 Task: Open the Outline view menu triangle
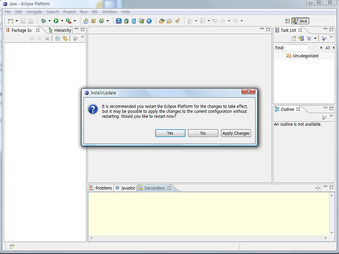coord(331,116)
